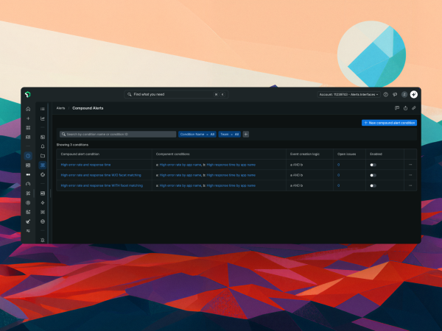Click the list icon atop the Alerts sub-navigation

[x=43, y=109]
